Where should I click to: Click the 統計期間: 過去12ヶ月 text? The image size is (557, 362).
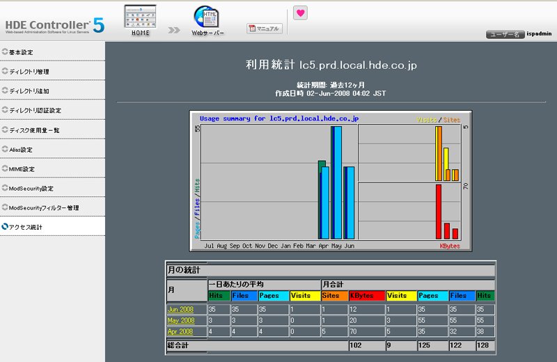tap(331, 85)
